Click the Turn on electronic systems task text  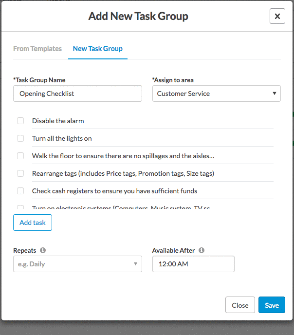[x=121, y=208]
